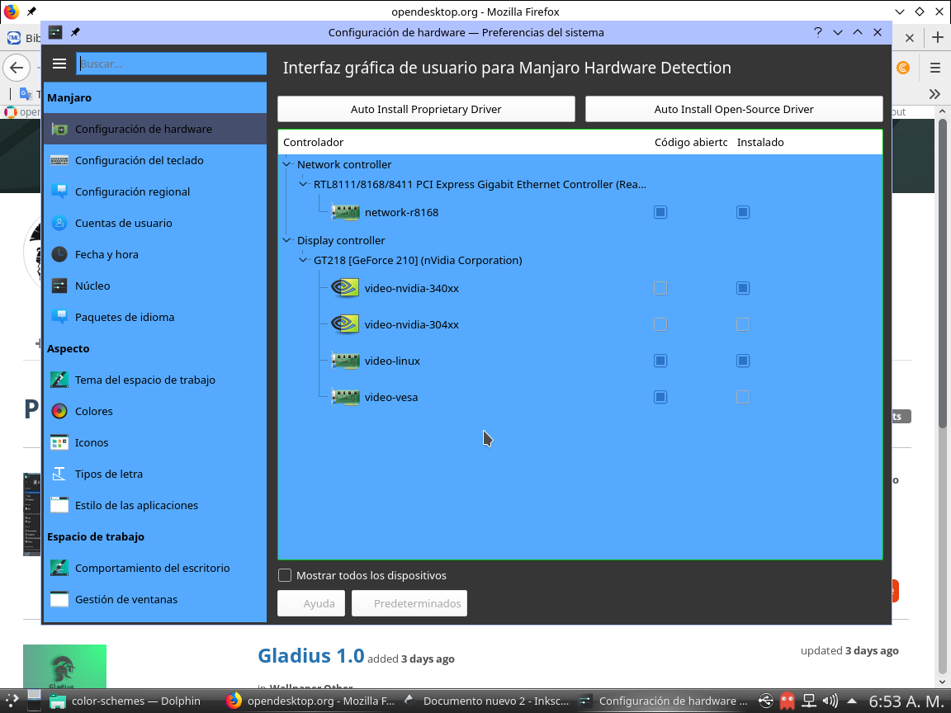Click the Predeterminados button

(409, 603)
